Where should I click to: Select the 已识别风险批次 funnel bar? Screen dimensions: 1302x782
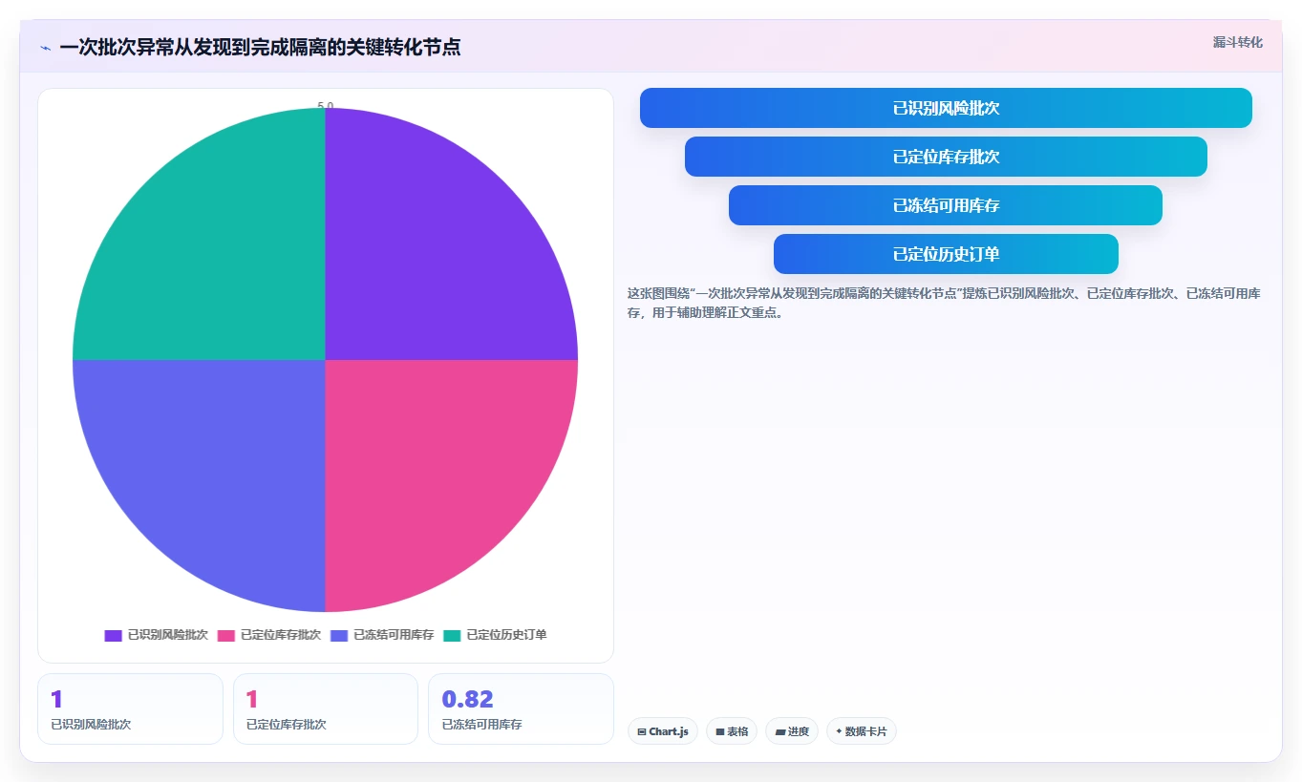tap(946, 108)
